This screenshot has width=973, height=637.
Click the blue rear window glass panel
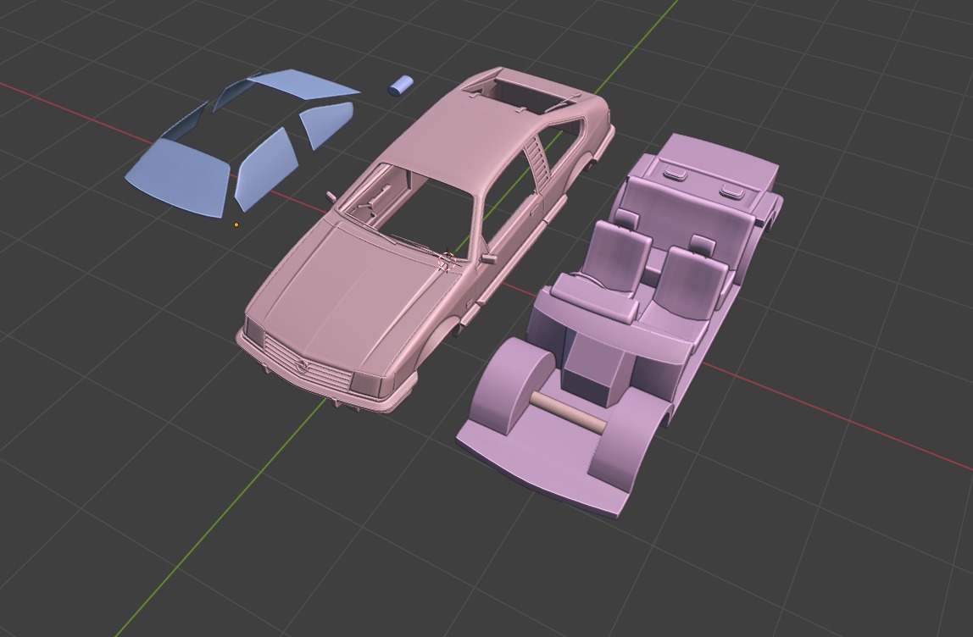tap(303, 84)
